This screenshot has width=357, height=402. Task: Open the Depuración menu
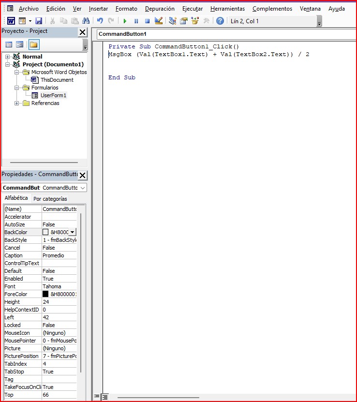[160, 9]
